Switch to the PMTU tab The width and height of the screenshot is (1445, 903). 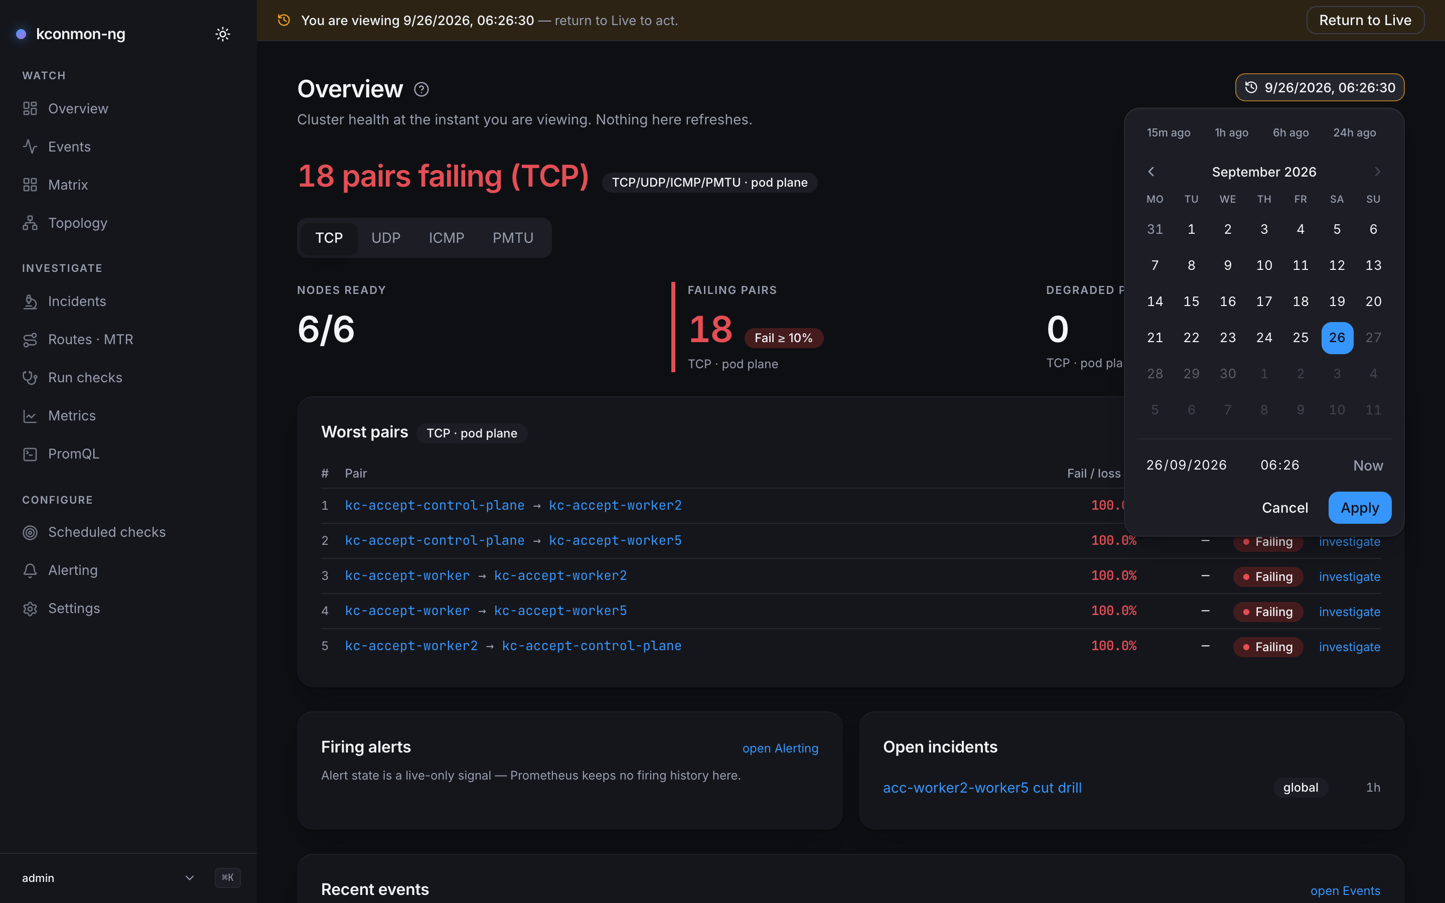click(513, 238)
